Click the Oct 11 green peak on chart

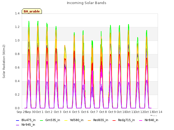click(129, 25)
